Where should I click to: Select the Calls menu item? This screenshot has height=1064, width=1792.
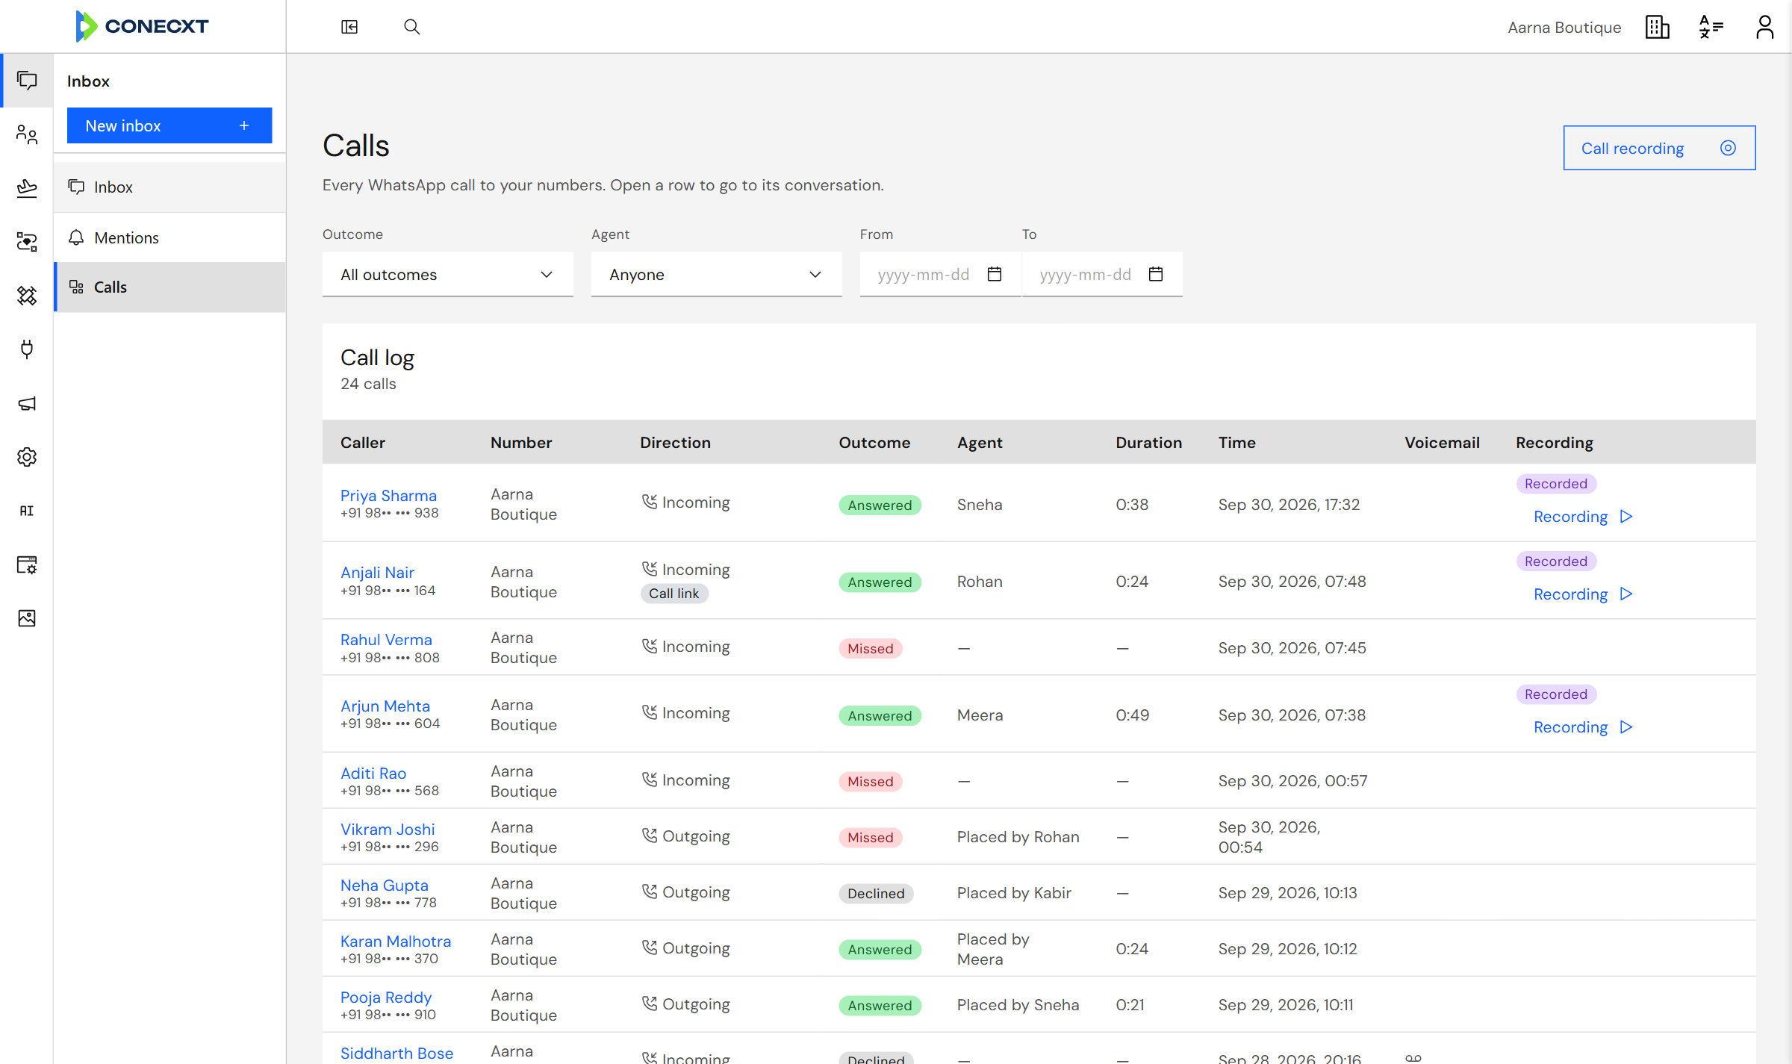coord(170,287)
